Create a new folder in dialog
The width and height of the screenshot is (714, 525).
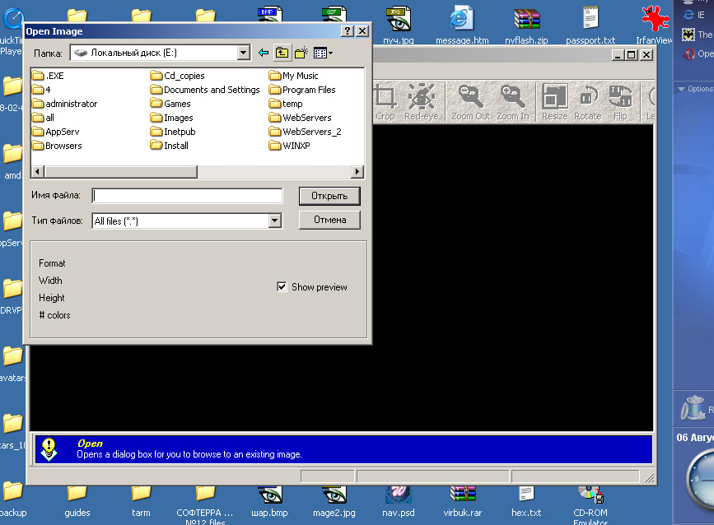301,53
